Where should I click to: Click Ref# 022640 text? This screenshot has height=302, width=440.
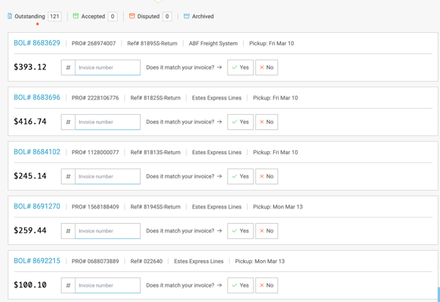[x=146, y=261]
